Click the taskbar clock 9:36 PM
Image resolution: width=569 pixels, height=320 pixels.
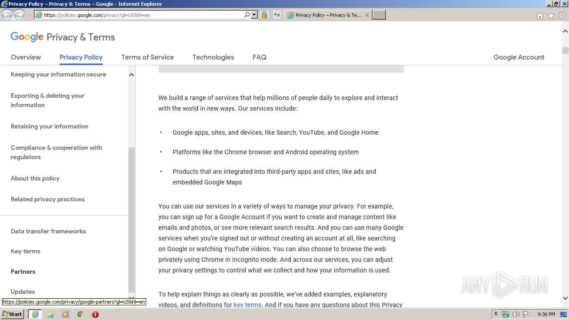[546, 314]
